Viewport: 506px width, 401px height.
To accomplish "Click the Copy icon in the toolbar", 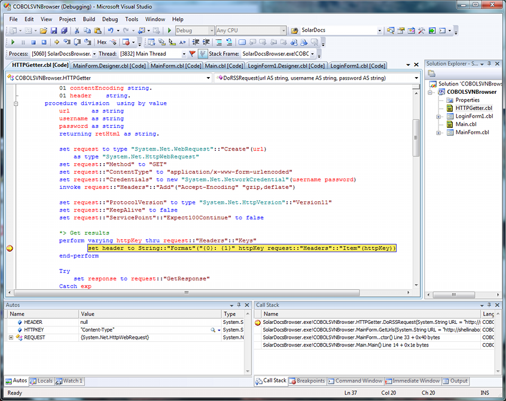I will click(87, 30).
